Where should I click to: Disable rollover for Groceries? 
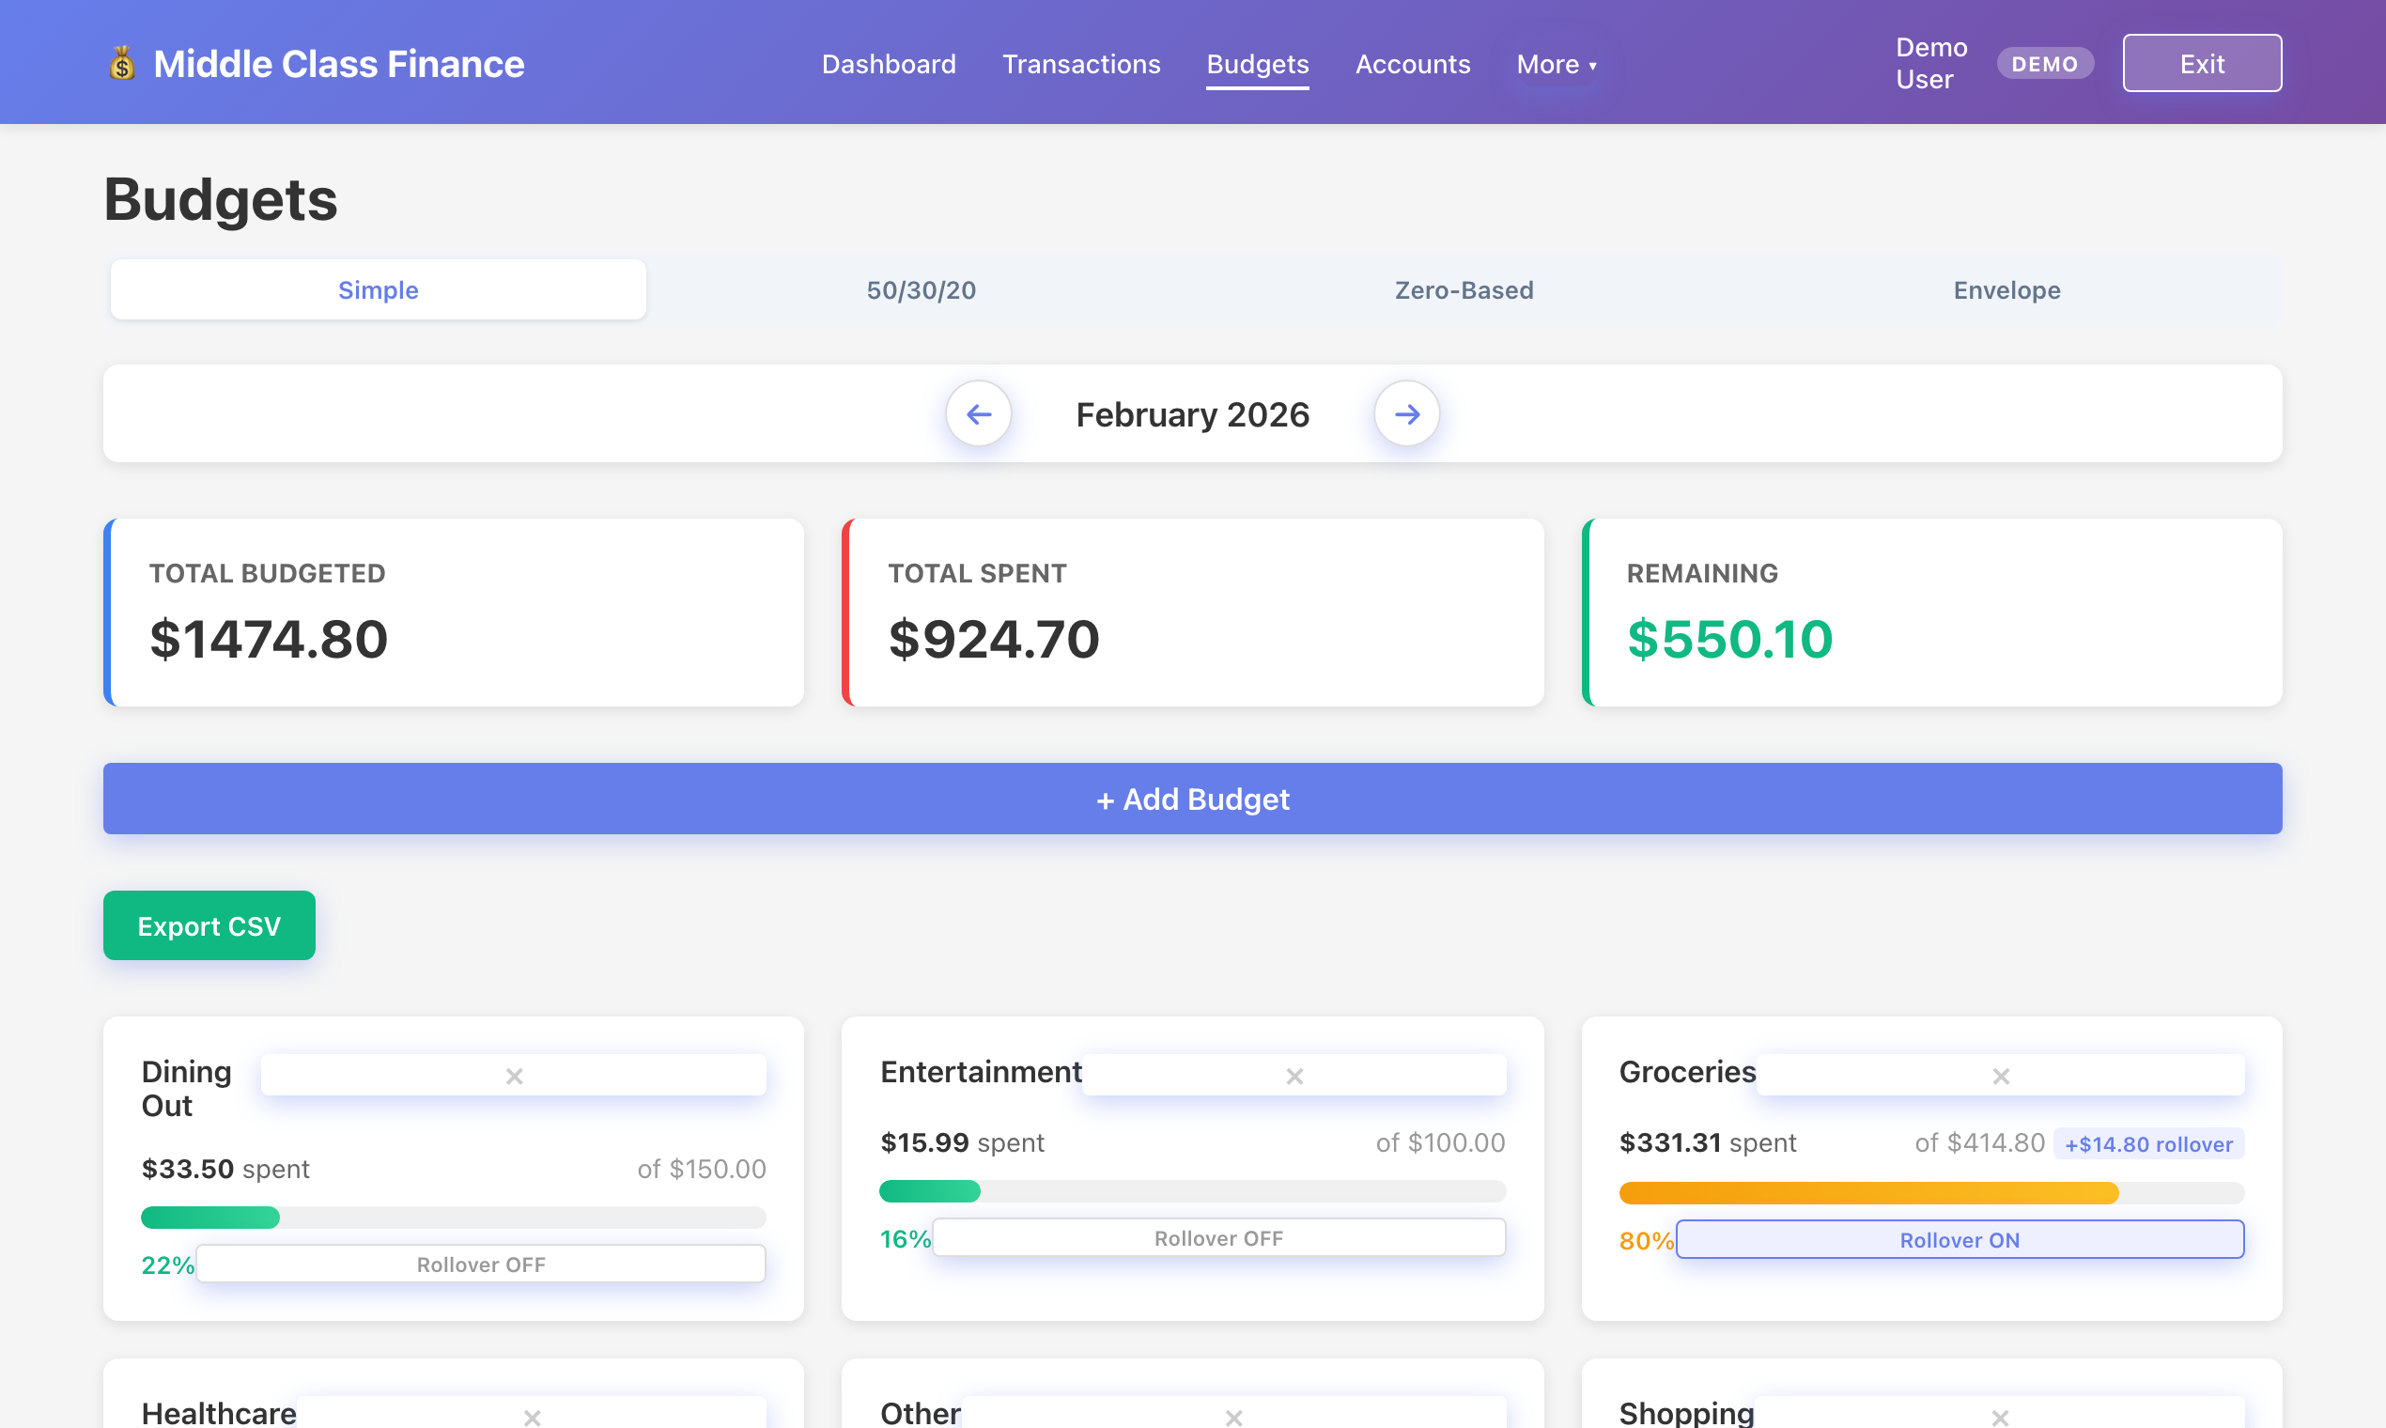(x=1959, y=1239)
